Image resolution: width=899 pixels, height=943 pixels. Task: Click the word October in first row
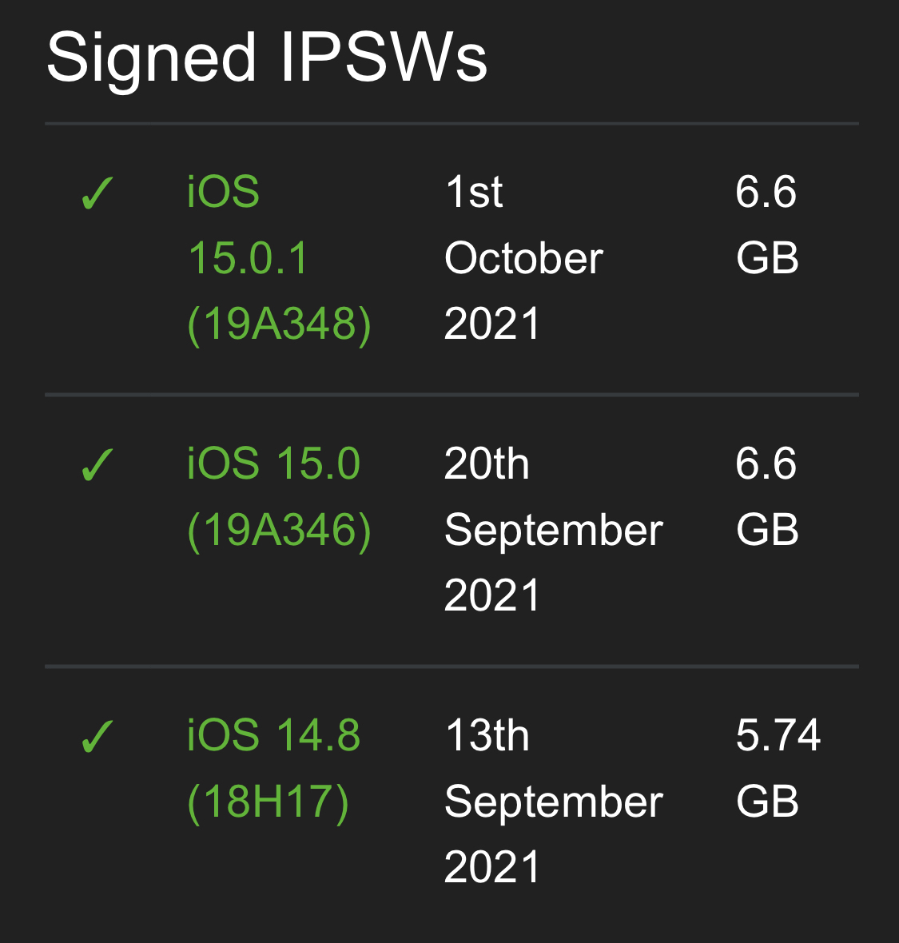pyautogui.click(x=523, y=259)
